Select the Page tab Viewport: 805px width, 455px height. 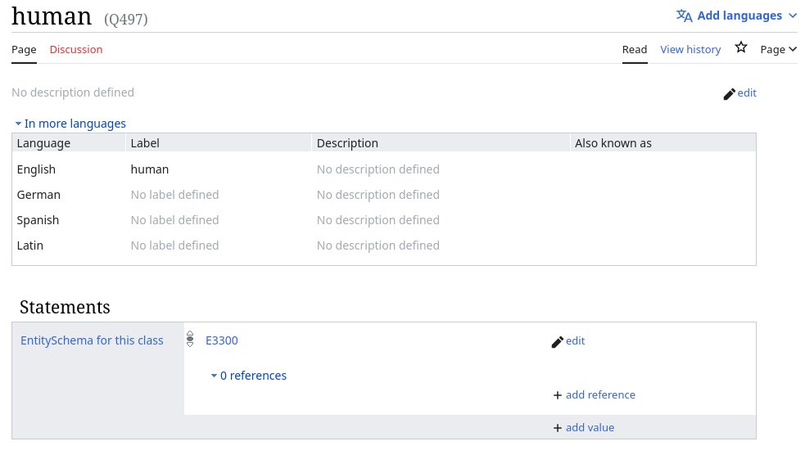click(24, 49)
